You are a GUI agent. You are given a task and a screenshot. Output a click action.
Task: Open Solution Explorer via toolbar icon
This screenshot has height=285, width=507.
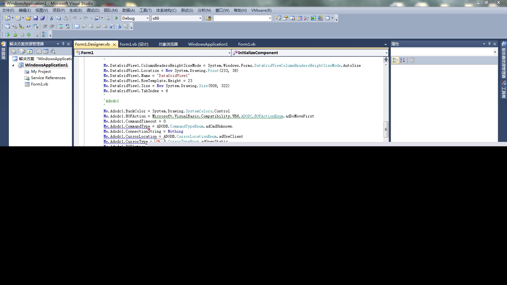point(279,18)
